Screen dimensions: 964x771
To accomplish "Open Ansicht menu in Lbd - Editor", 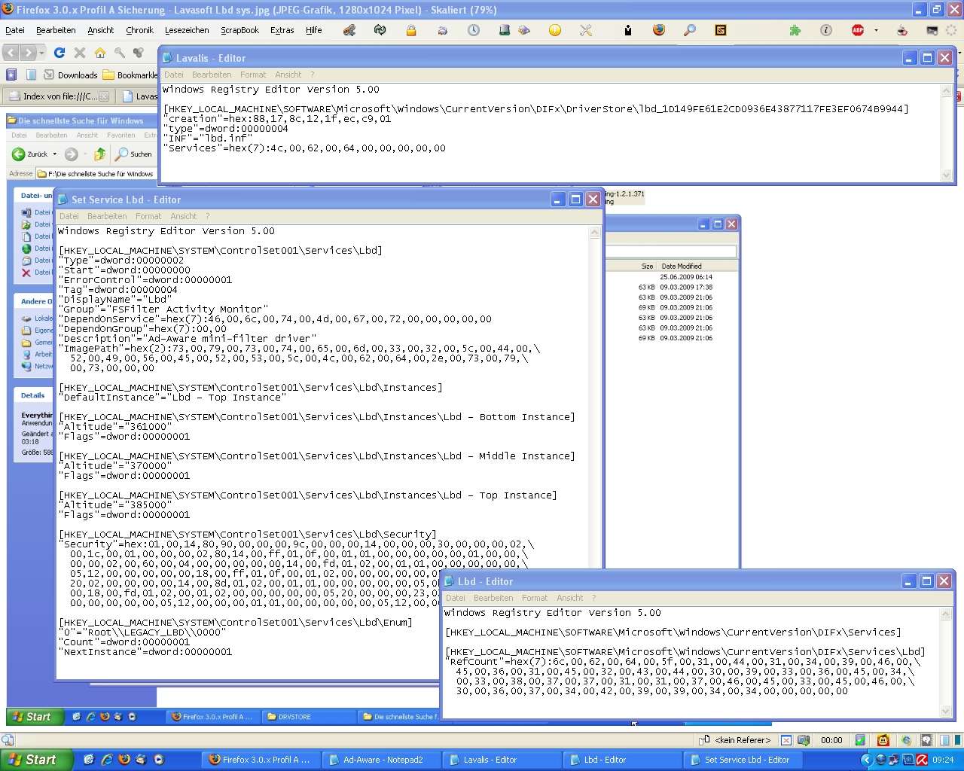I will click(x=570, y=598).
